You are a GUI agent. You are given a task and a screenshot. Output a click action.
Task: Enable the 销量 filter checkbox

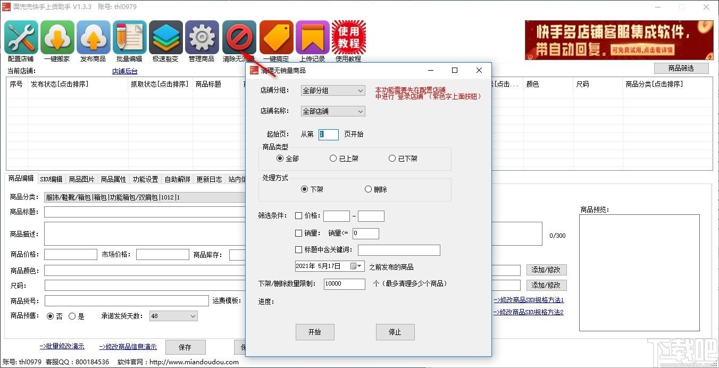point(298,233)
